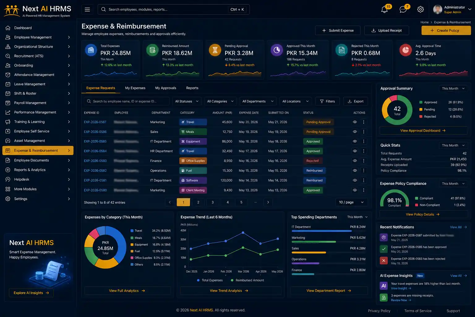This screenshot has width=475, height=317.
Task: Click the AI insight purple icon
Action: point(383,286)
